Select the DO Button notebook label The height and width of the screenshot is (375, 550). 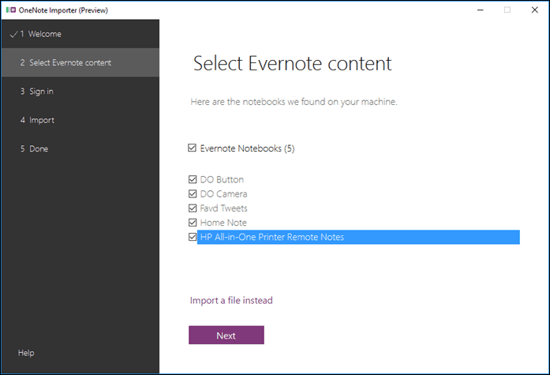click(222, 180)
